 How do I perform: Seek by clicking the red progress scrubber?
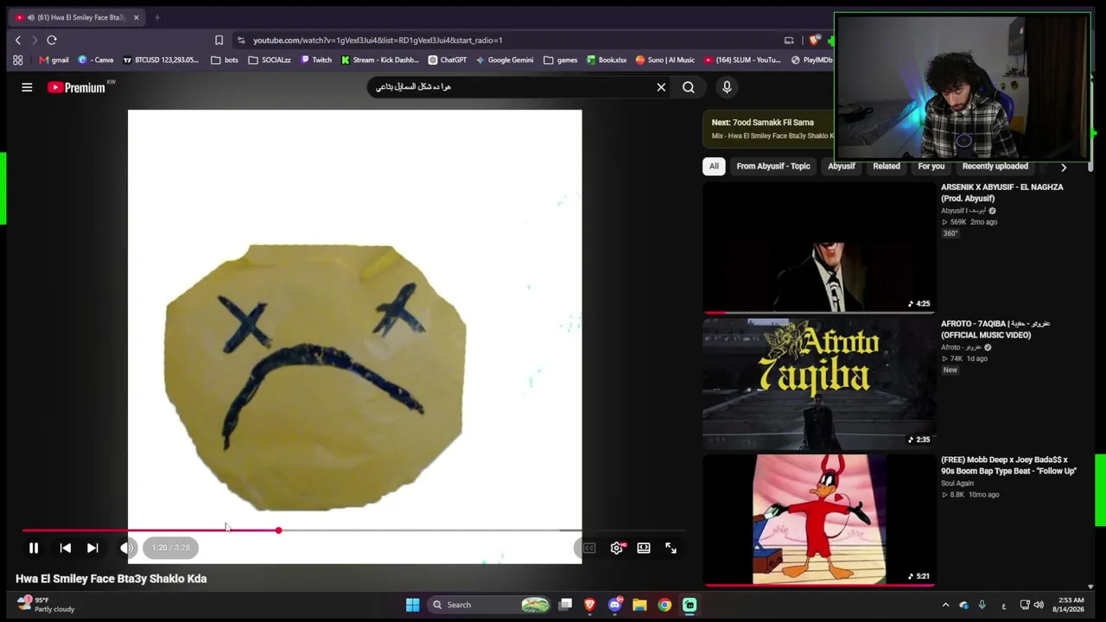click(278, 530)
